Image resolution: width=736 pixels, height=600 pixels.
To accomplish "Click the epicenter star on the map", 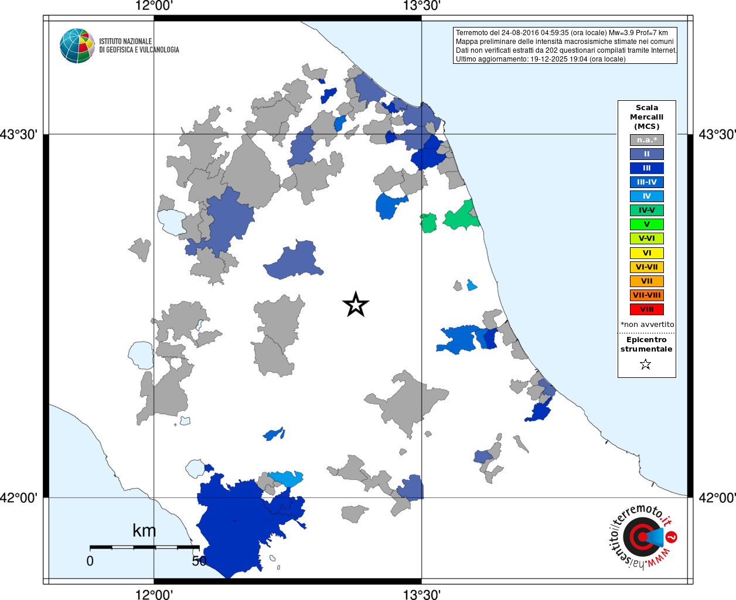I will (x=356, y=305).
